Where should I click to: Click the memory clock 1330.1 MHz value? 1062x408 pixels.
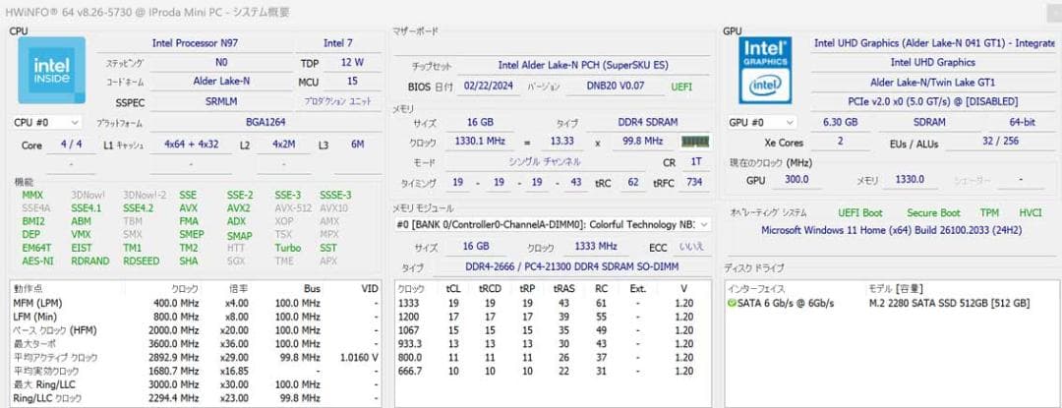tap(480, 142)
